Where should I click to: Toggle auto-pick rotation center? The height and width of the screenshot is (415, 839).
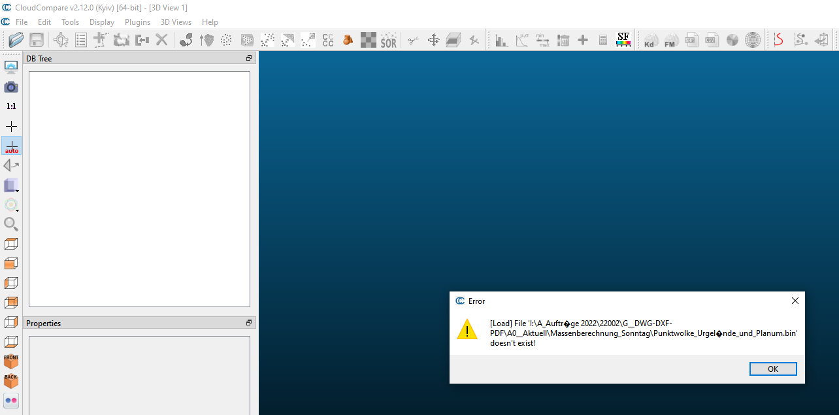click(x=11, y=145)
